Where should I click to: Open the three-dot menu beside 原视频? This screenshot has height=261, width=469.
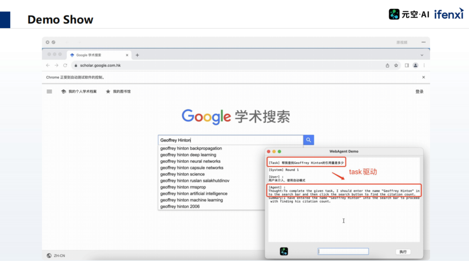(x=424, y=43)
